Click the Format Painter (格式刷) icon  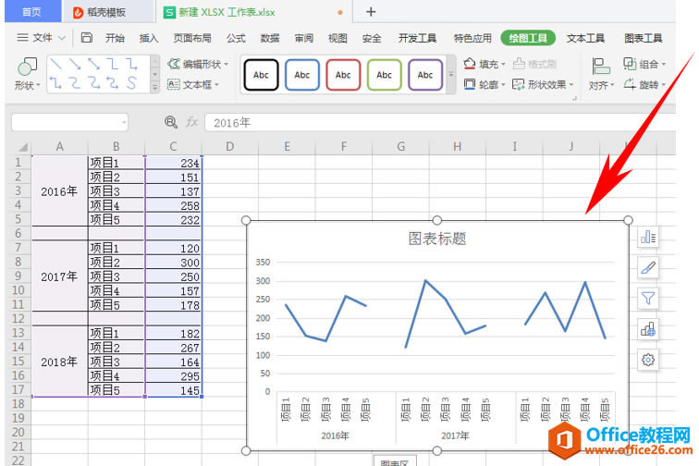(519, 64)
